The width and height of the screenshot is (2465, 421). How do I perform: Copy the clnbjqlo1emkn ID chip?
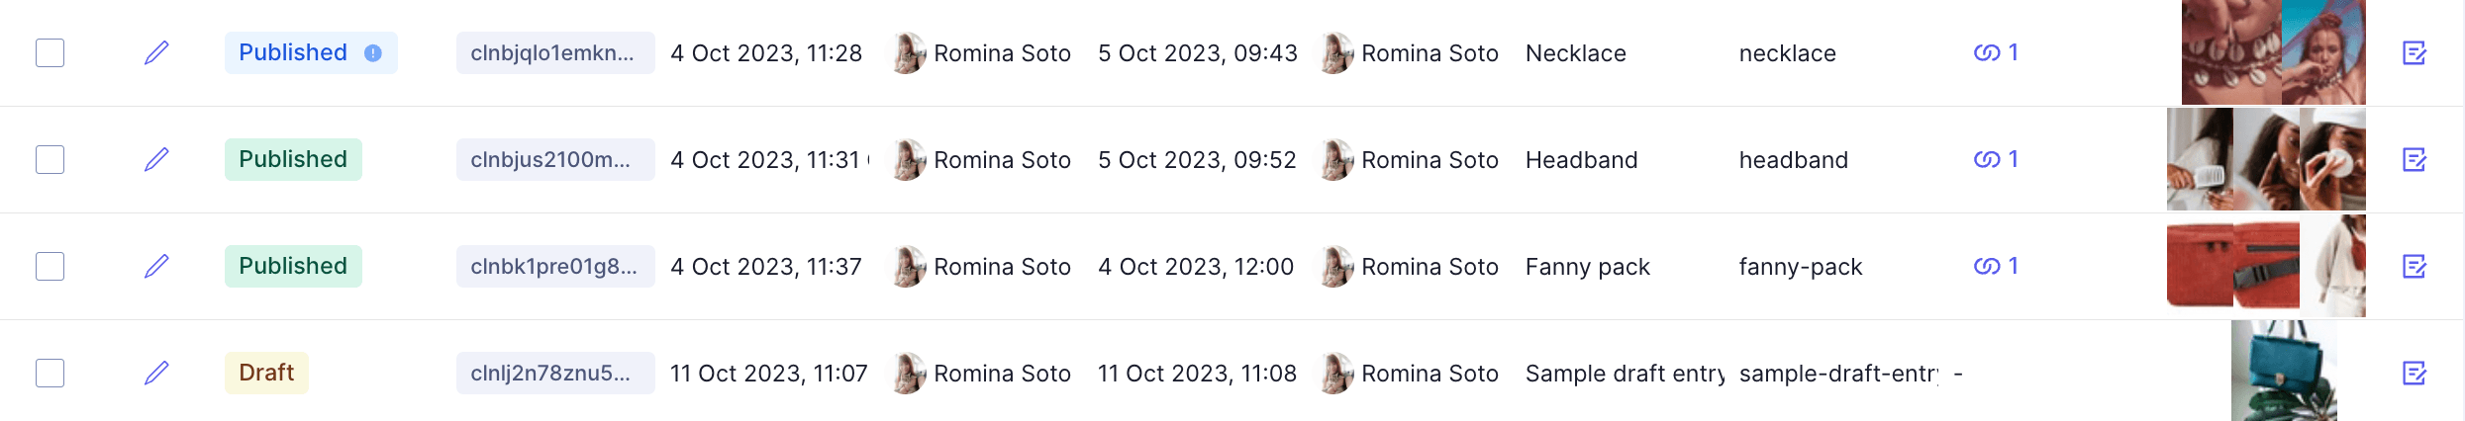554,52
